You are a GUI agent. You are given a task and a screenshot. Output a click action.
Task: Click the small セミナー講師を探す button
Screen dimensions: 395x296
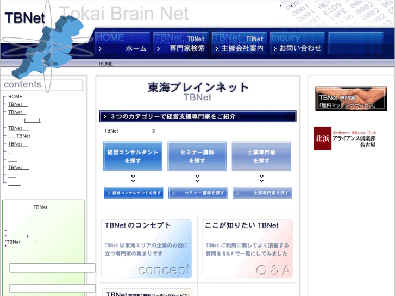(198, 193)
